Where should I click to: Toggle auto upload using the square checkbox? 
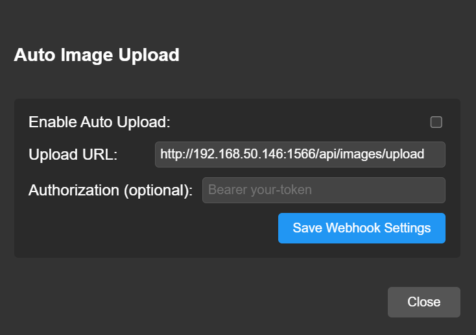436,122
